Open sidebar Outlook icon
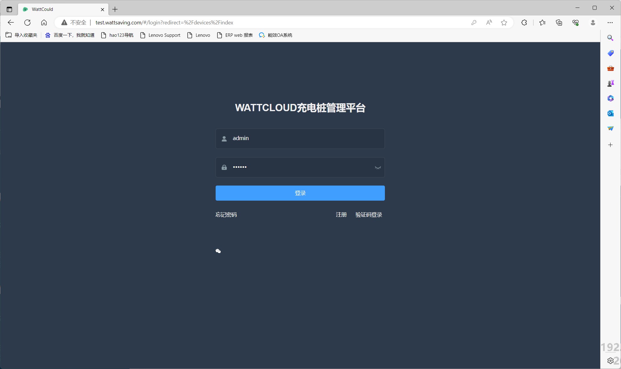The width and height of the screenshot is (621, 369). coord(610,114)
